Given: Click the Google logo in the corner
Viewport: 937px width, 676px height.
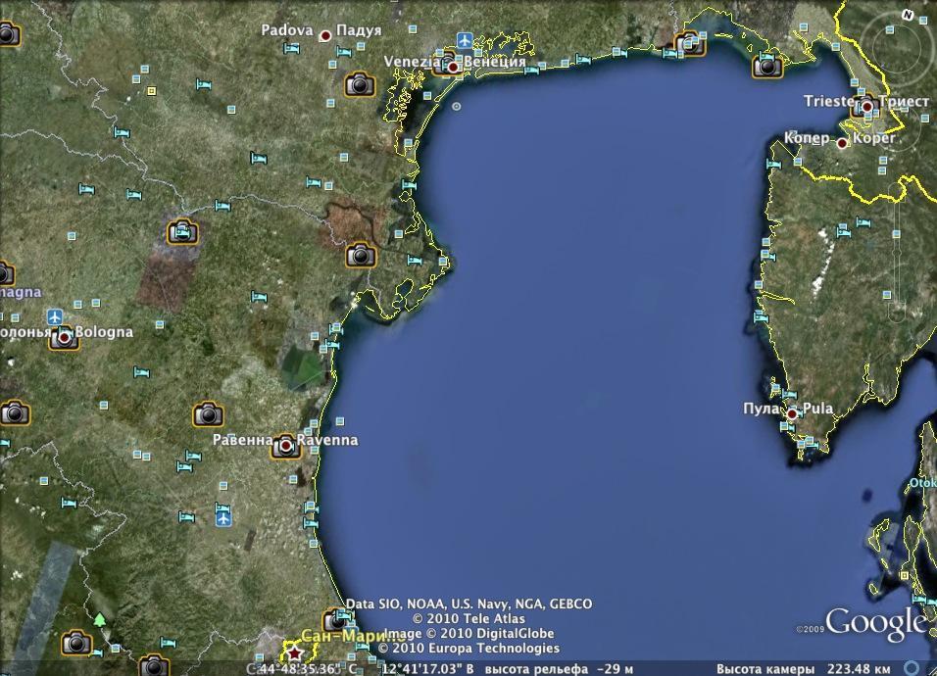Looking at the screenshot, I should point(875,623).
